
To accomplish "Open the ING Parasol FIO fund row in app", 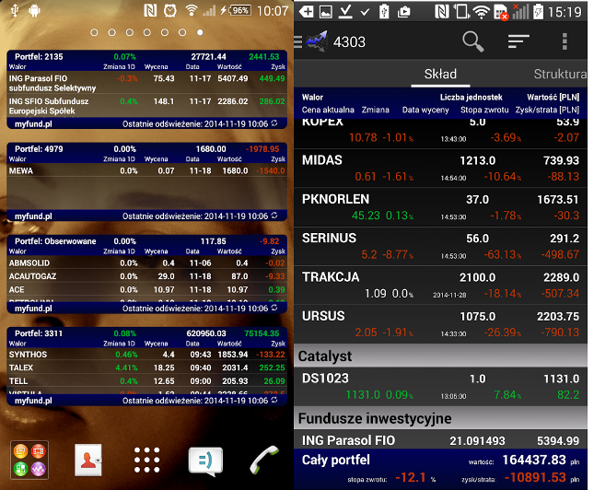I will (440, 440).
